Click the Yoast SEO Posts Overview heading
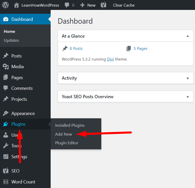The height and width of the screenshot is (188, 195). click(x=88, y=97)
